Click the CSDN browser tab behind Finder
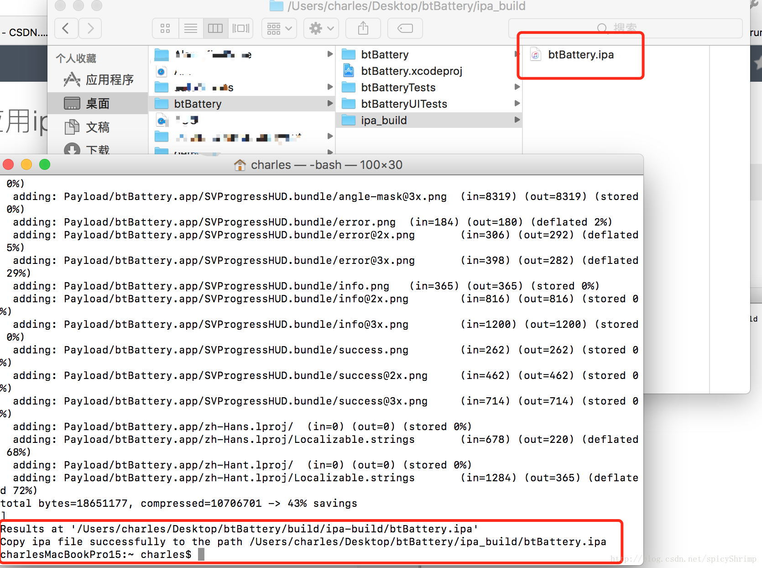This screenshot has height=568, width=762. coord(24,32)
